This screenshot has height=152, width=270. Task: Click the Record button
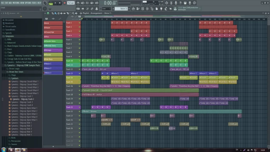65,3
